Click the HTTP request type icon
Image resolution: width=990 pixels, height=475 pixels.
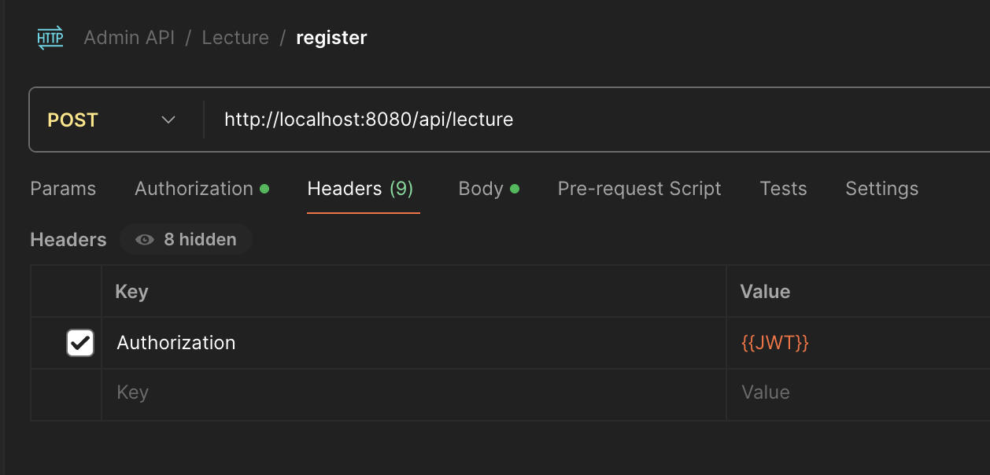pyautogui.click(x=50, y=38)
